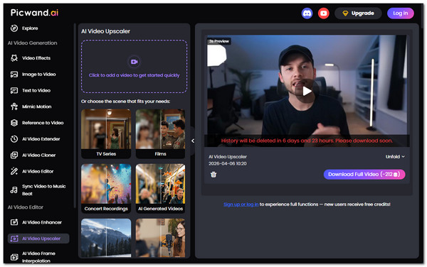Viewport: 427px width, 267px height.
Task: Go to the Picwand.ai logo home
Action: coord(34,13)
